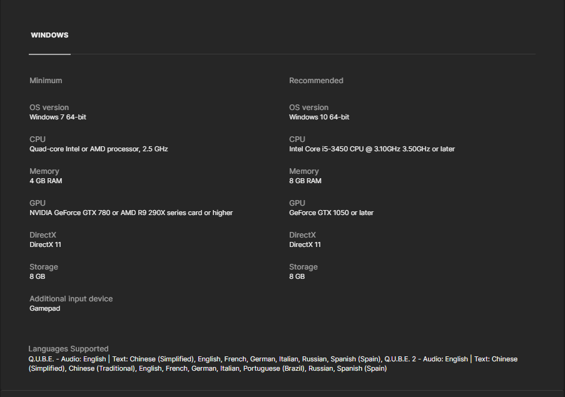
Task: Click the "8 GB" storage value under Recommended
Action: click(x=297, y=276)
